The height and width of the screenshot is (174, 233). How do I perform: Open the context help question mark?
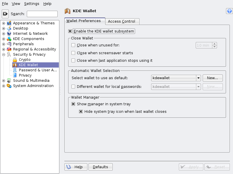point(229,11)
